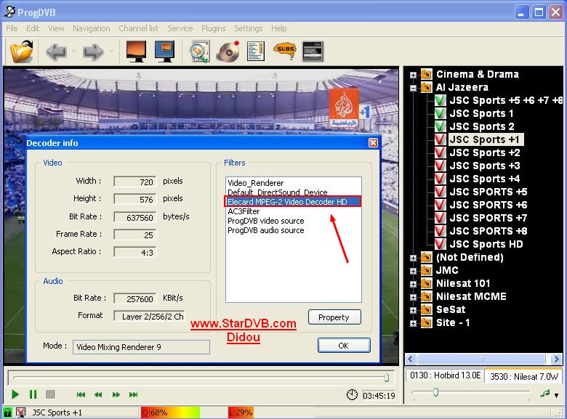Image resolution: width=567 pixels, height=419 pixels.
Task: Go forward with the right arrow toolbar button
Action: pos(94,52)
